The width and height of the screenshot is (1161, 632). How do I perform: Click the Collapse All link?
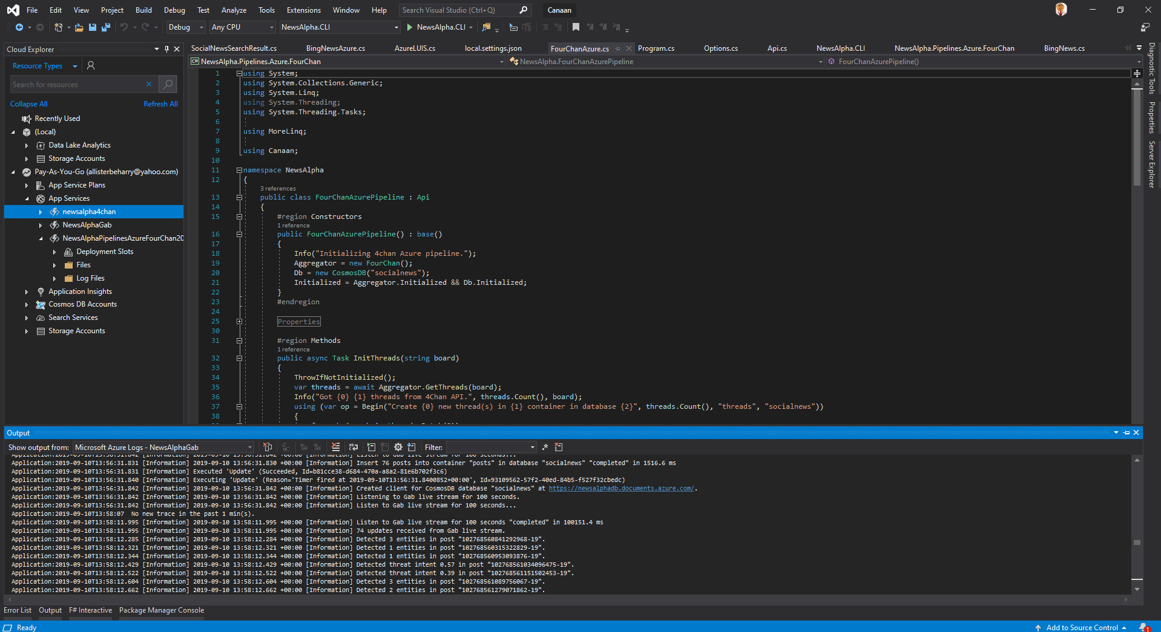pyautogui.click(x=28, y=104)
